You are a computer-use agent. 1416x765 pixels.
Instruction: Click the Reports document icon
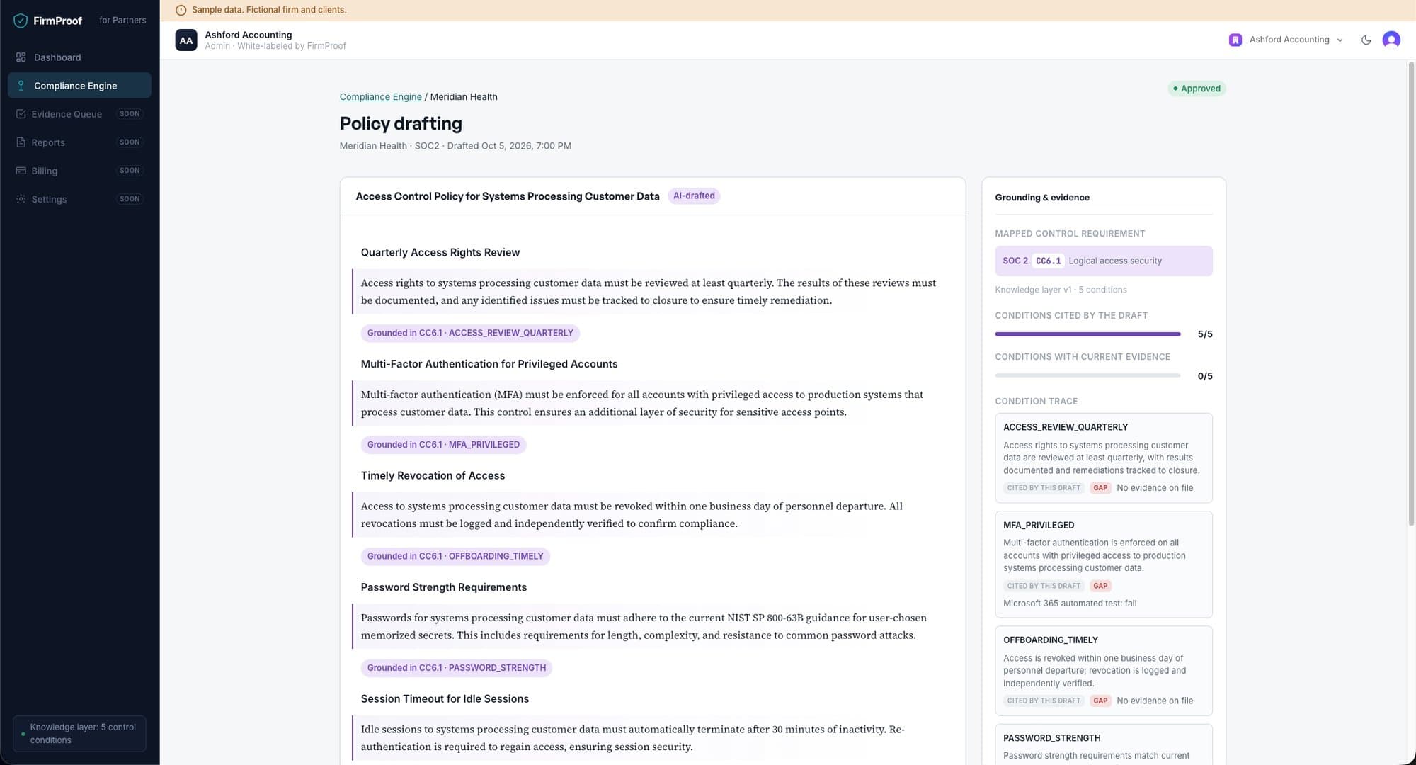click(x=21, y=142)
